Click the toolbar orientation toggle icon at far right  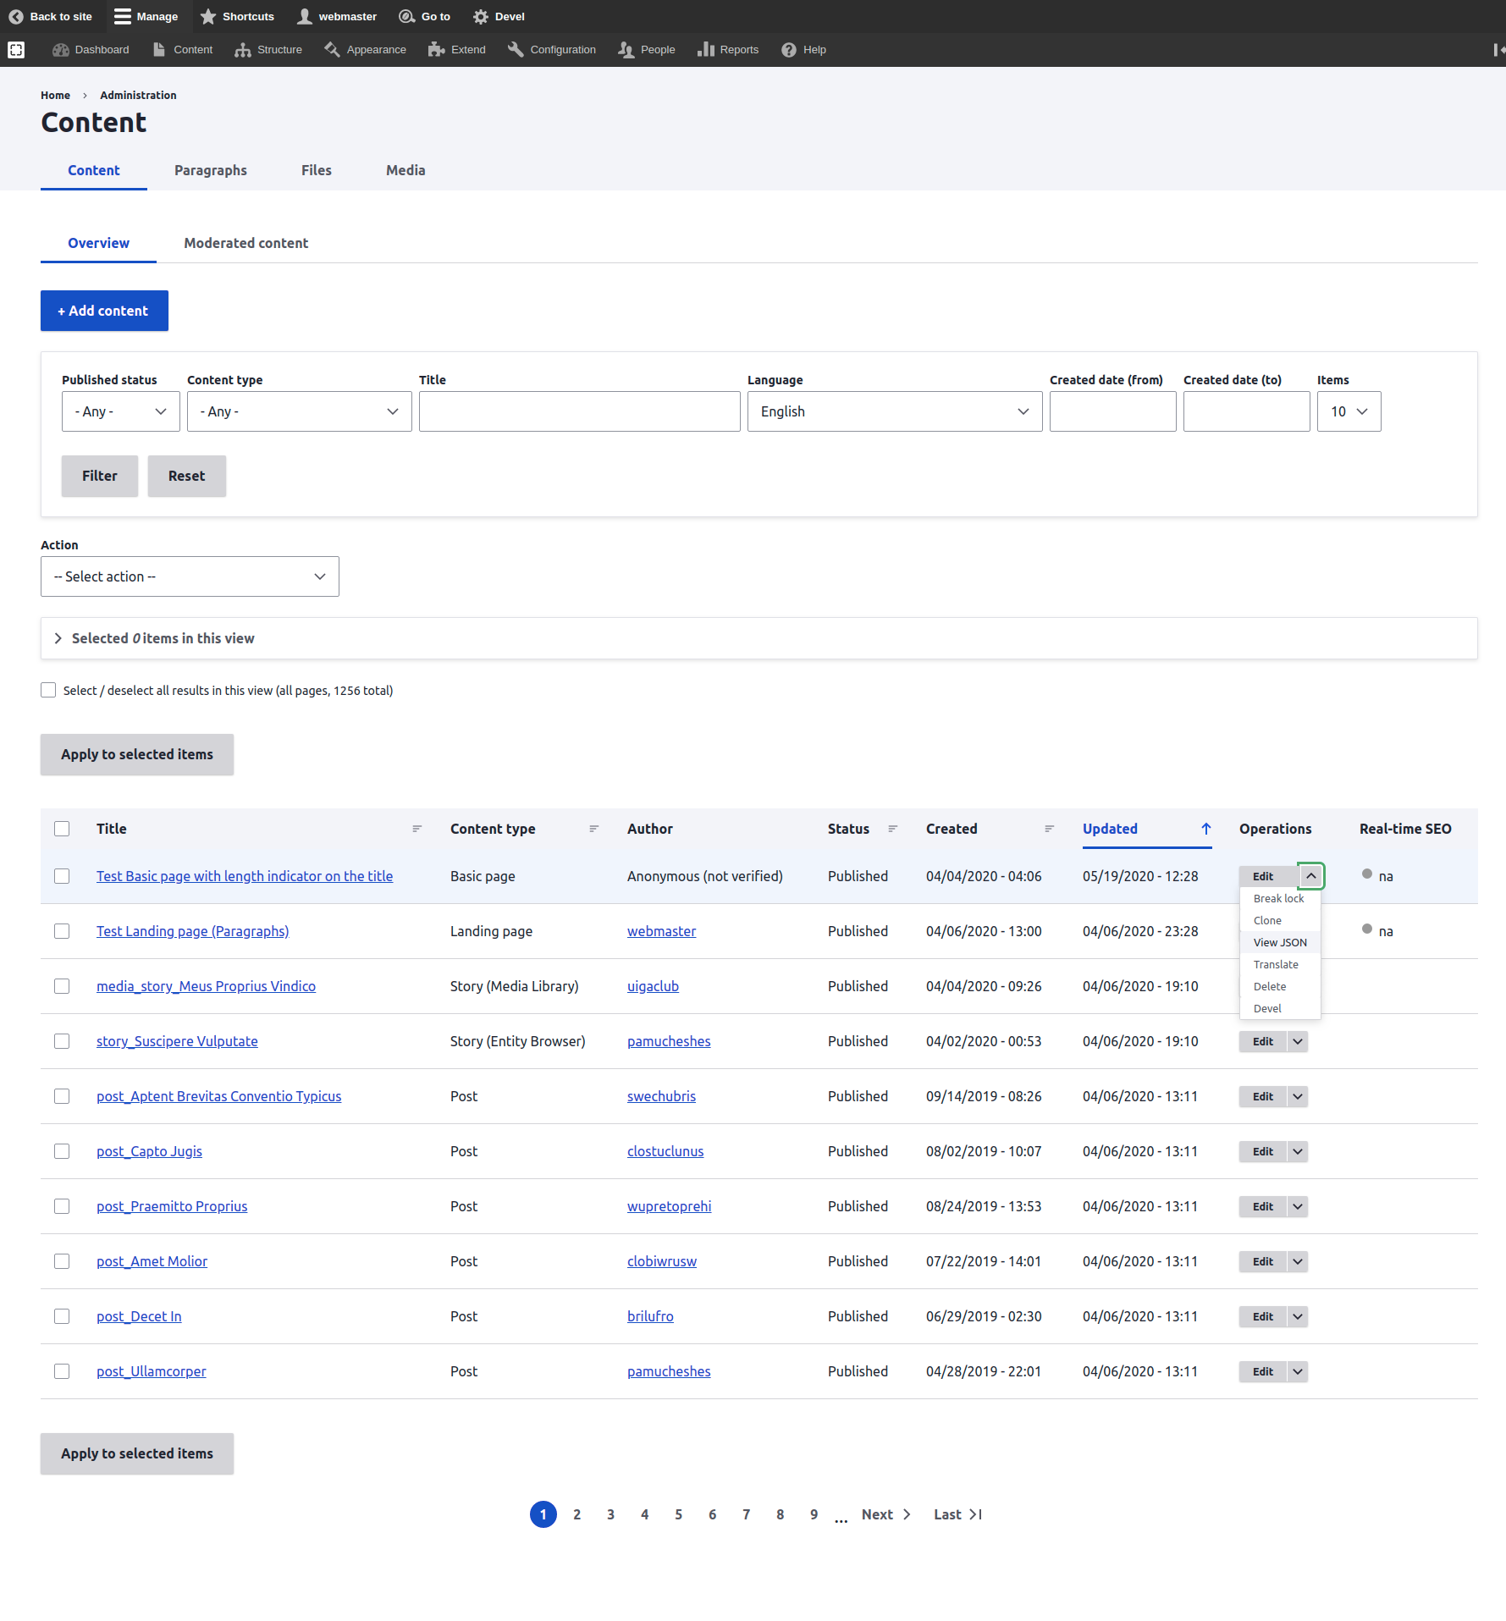[1498, 50]
